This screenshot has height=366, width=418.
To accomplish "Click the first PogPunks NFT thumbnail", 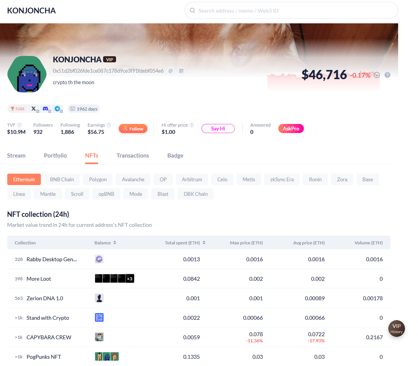I will pyautogui.click(x=99, y=357).
